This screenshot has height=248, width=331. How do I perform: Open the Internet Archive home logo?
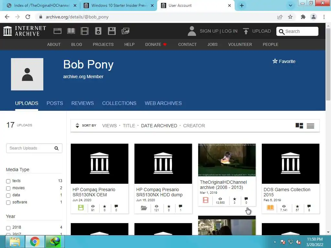tap(25, 31)
